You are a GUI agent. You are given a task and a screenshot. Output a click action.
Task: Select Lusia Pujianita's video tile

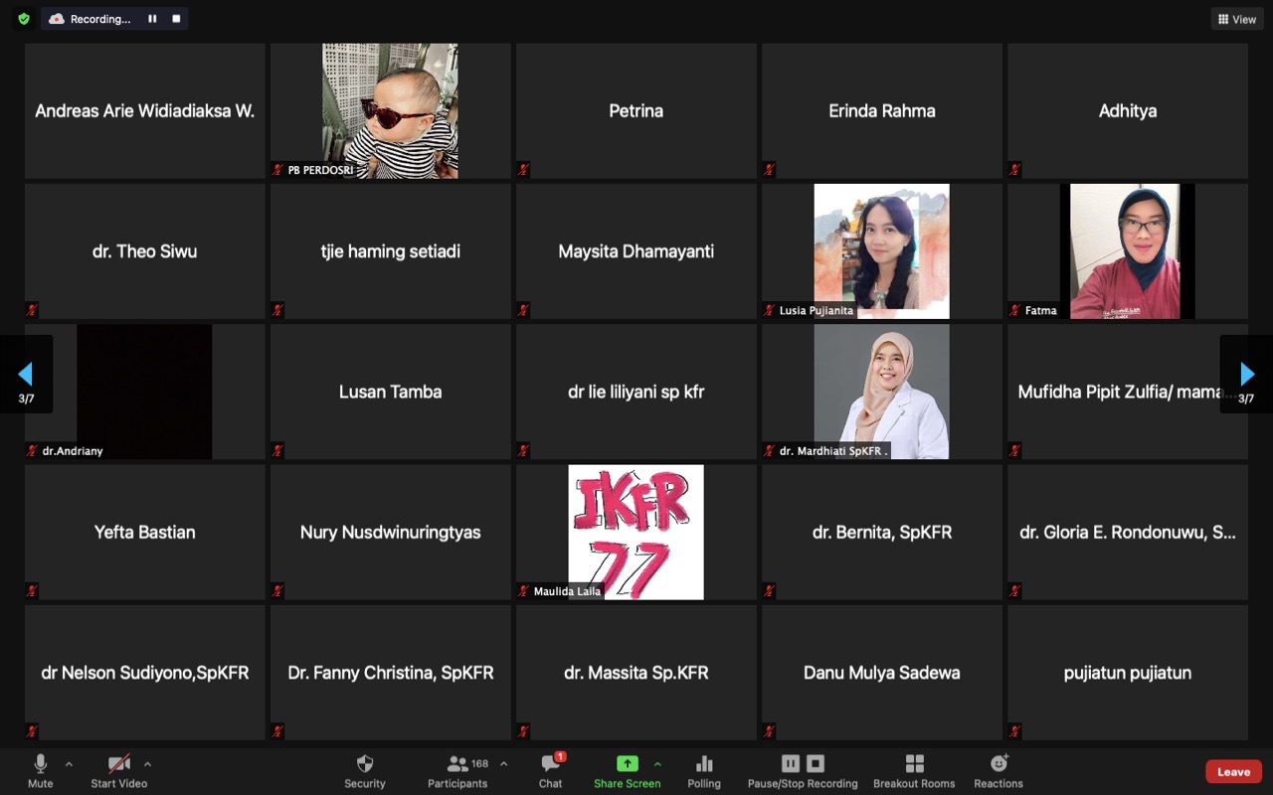coord(882,251)
